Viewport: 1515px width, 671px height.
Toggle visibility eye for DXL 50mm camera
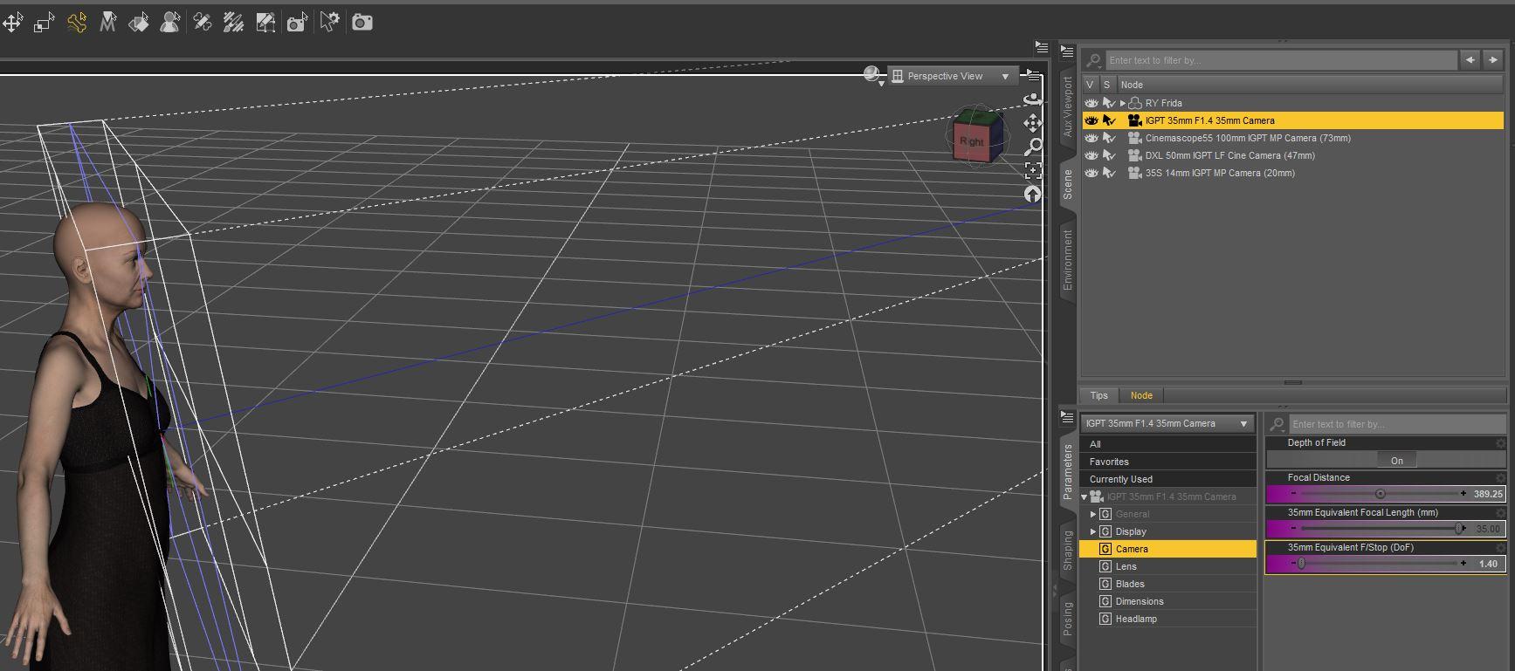pos(1091,155)
